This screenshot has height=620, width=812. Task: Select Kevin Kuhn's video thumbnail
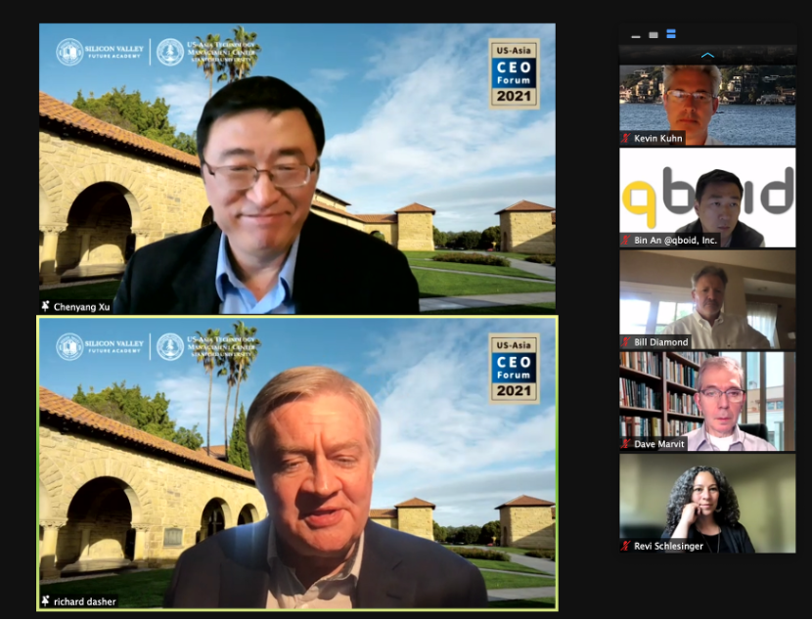(707, 105)
